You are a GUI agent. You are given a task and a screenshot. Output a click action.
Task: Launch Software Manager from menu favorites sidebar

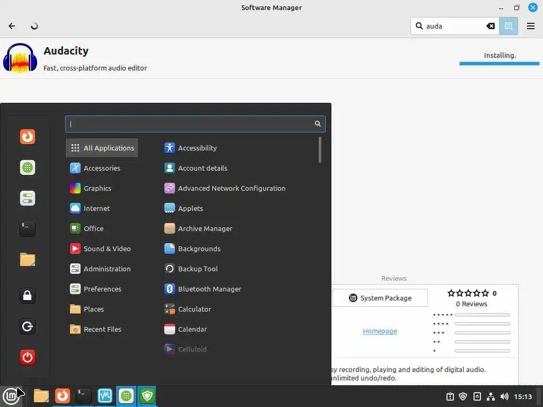[28, 167]
